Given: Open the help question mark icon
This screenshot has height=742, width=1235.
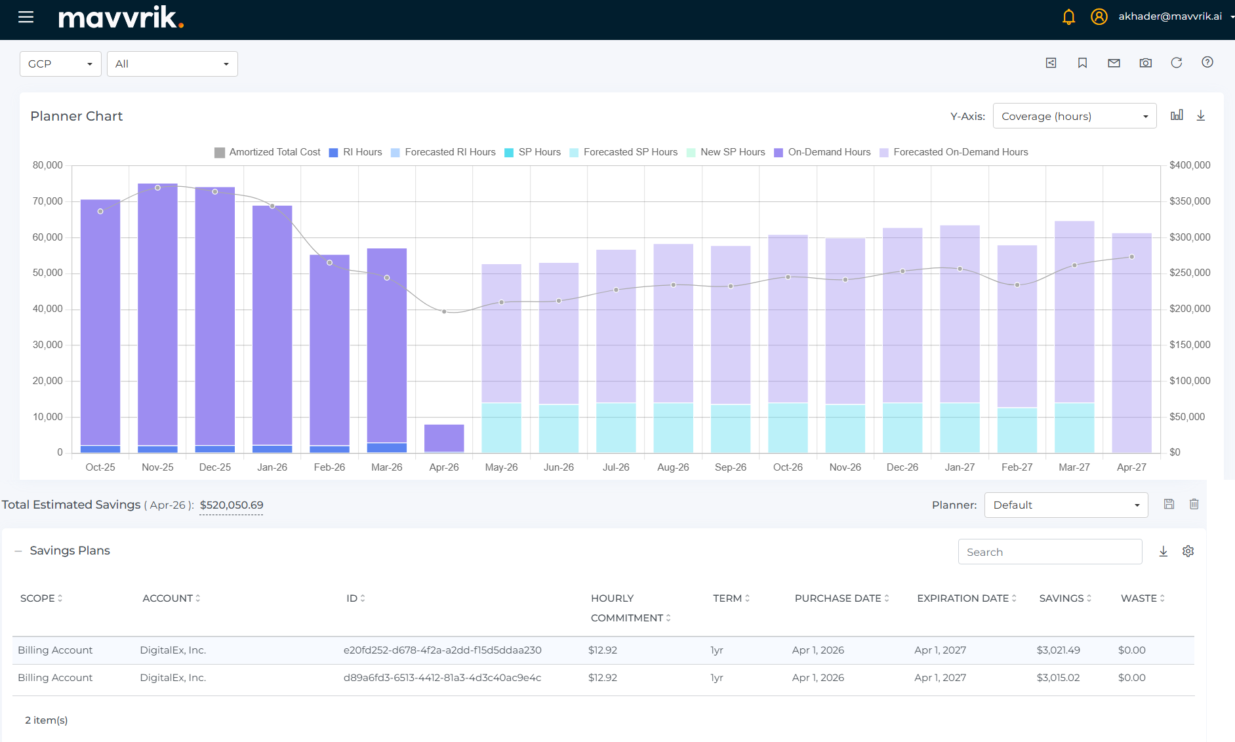Looking at the screenshot, I should pyautogui.click(x=1207, y=62).
